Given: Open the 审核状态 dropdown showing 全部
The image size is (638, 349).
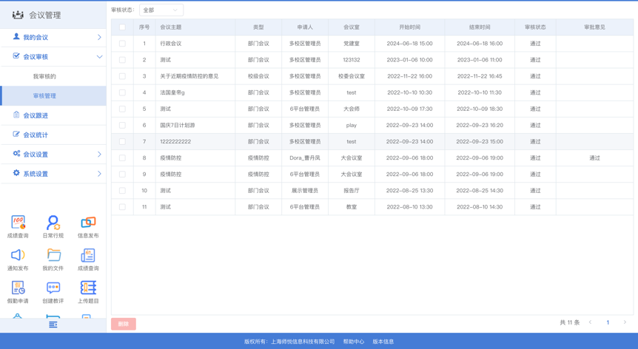Looking at the screenshot, I should (x=161, y=10).
